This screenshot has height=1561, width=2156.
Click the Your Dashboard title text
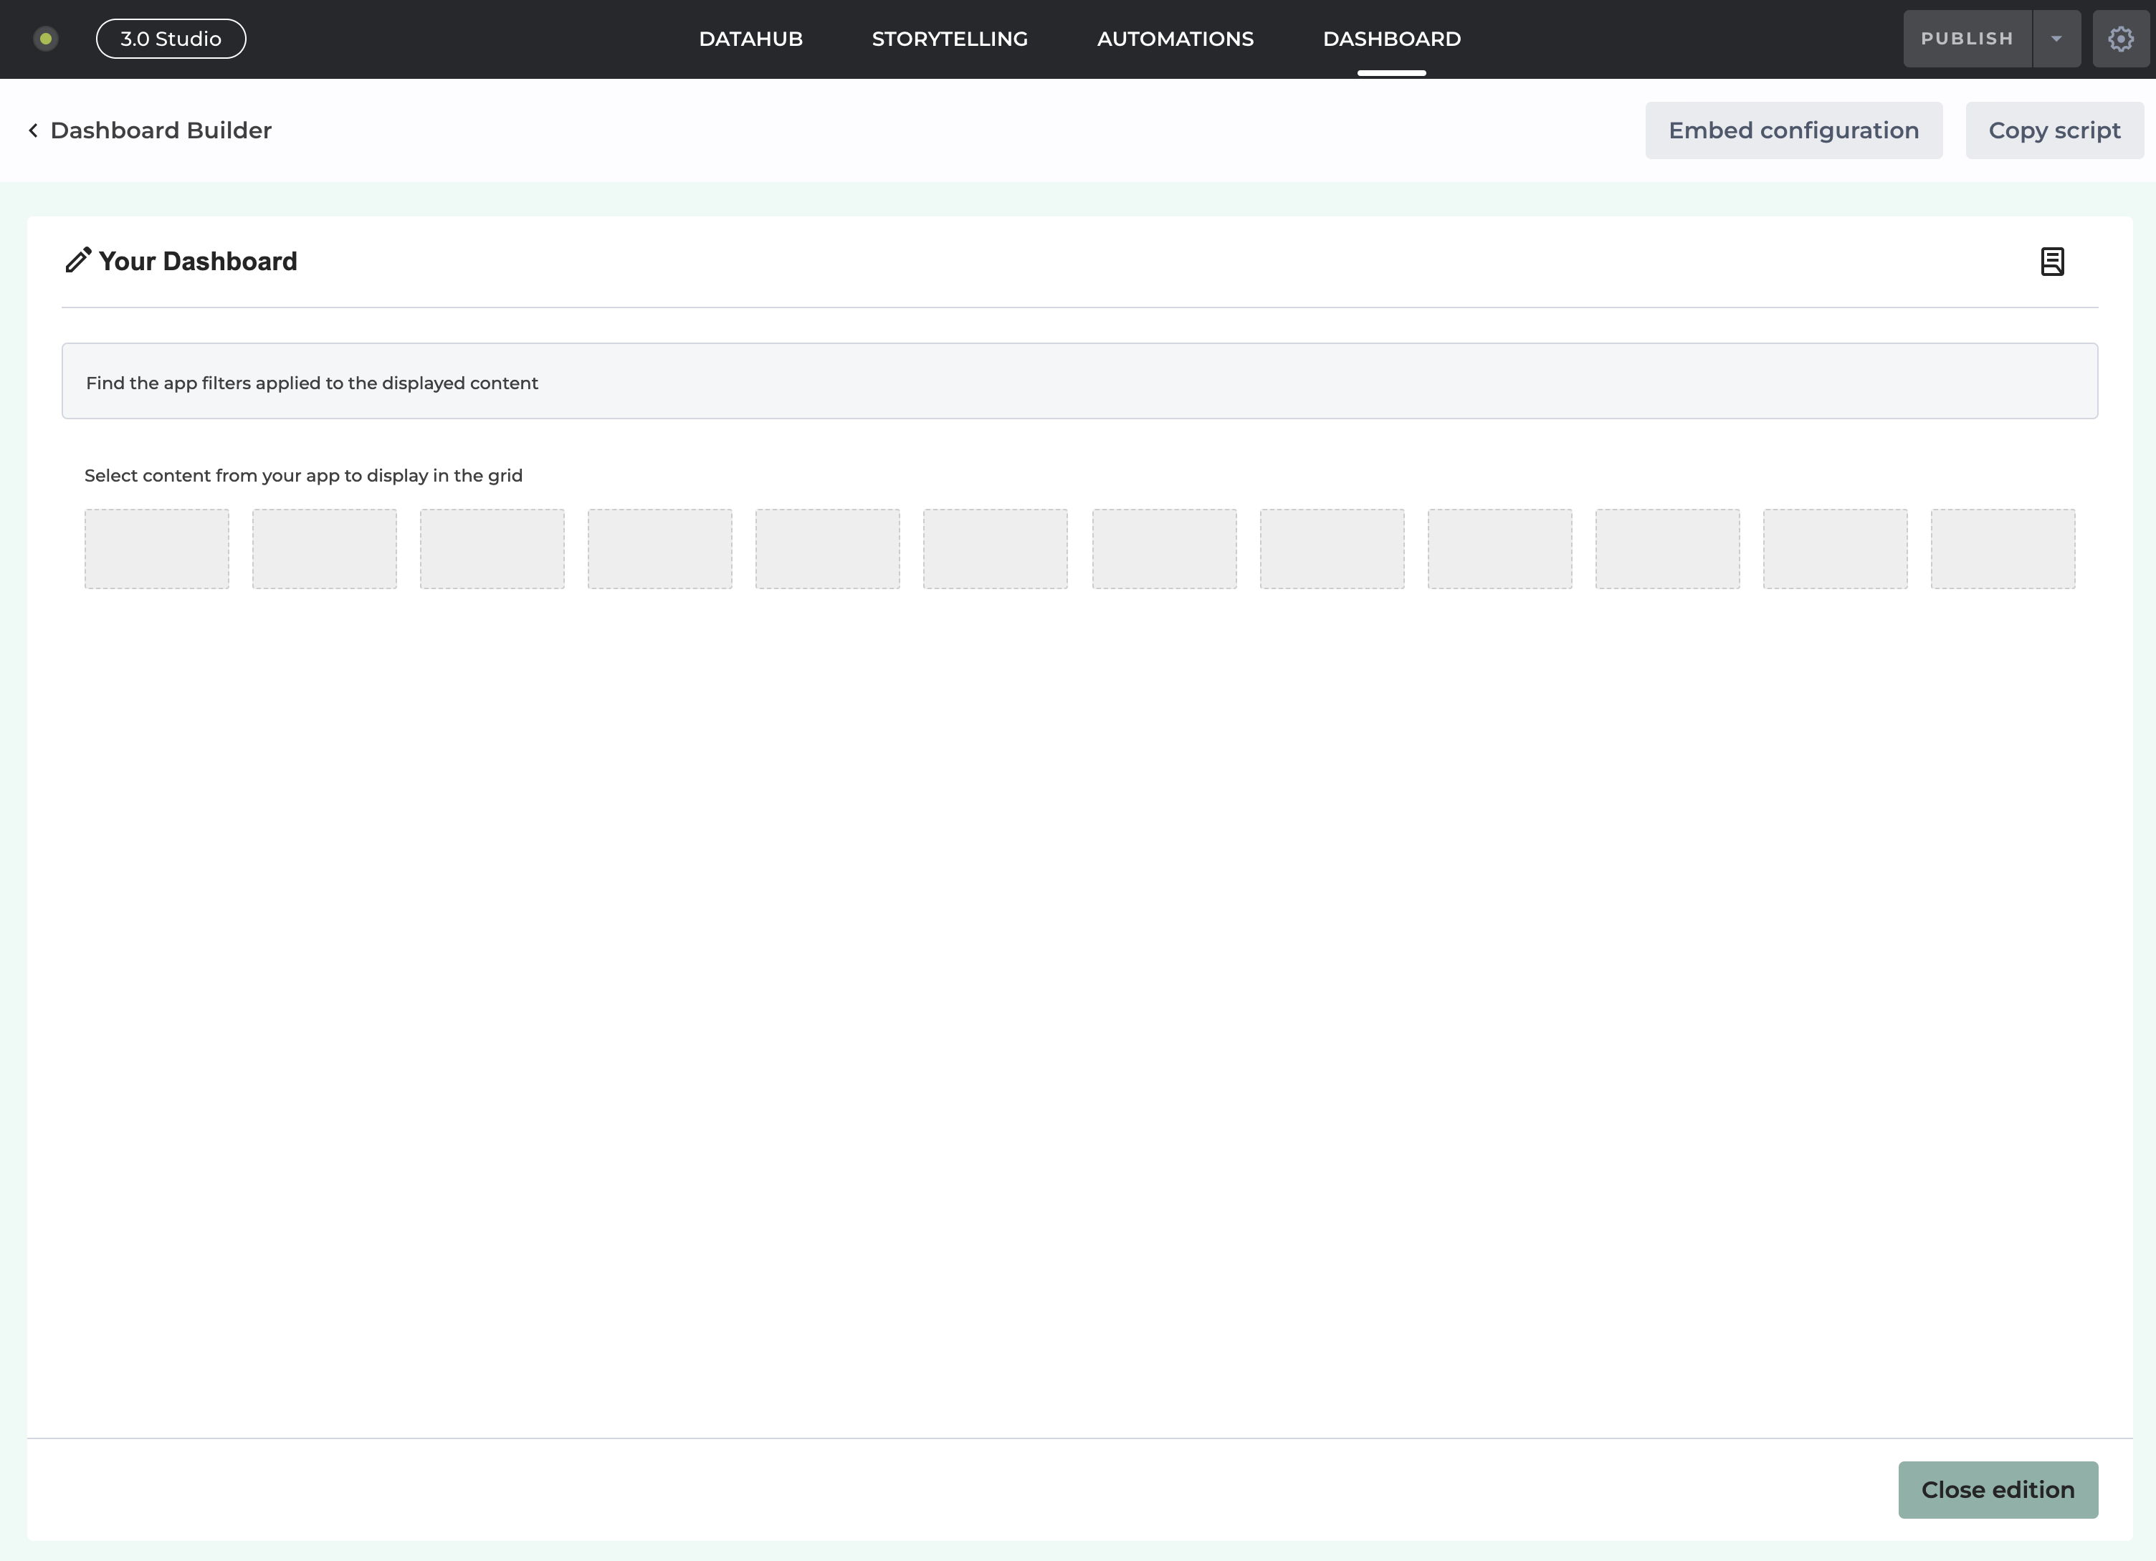pos(198,262)
